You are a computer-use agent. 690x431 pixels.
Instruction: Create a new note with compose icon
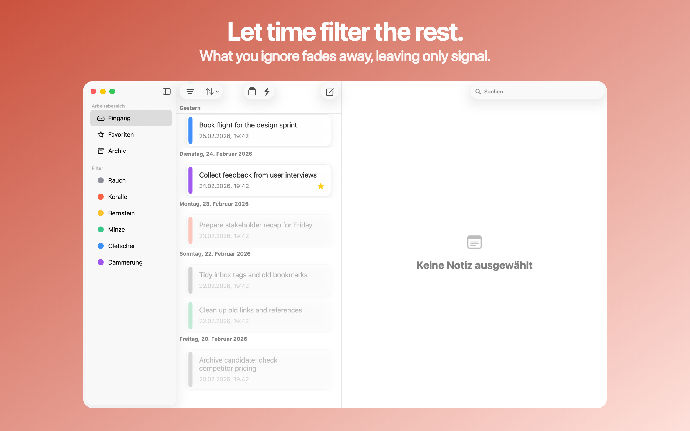[x=330, y=92]
